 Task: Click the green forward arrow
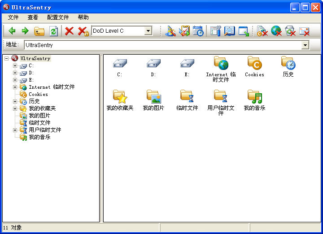[x=25, y=31]
